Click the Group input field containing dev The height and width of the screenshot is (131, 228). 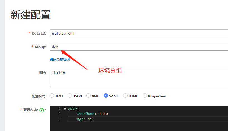point(139,47)
